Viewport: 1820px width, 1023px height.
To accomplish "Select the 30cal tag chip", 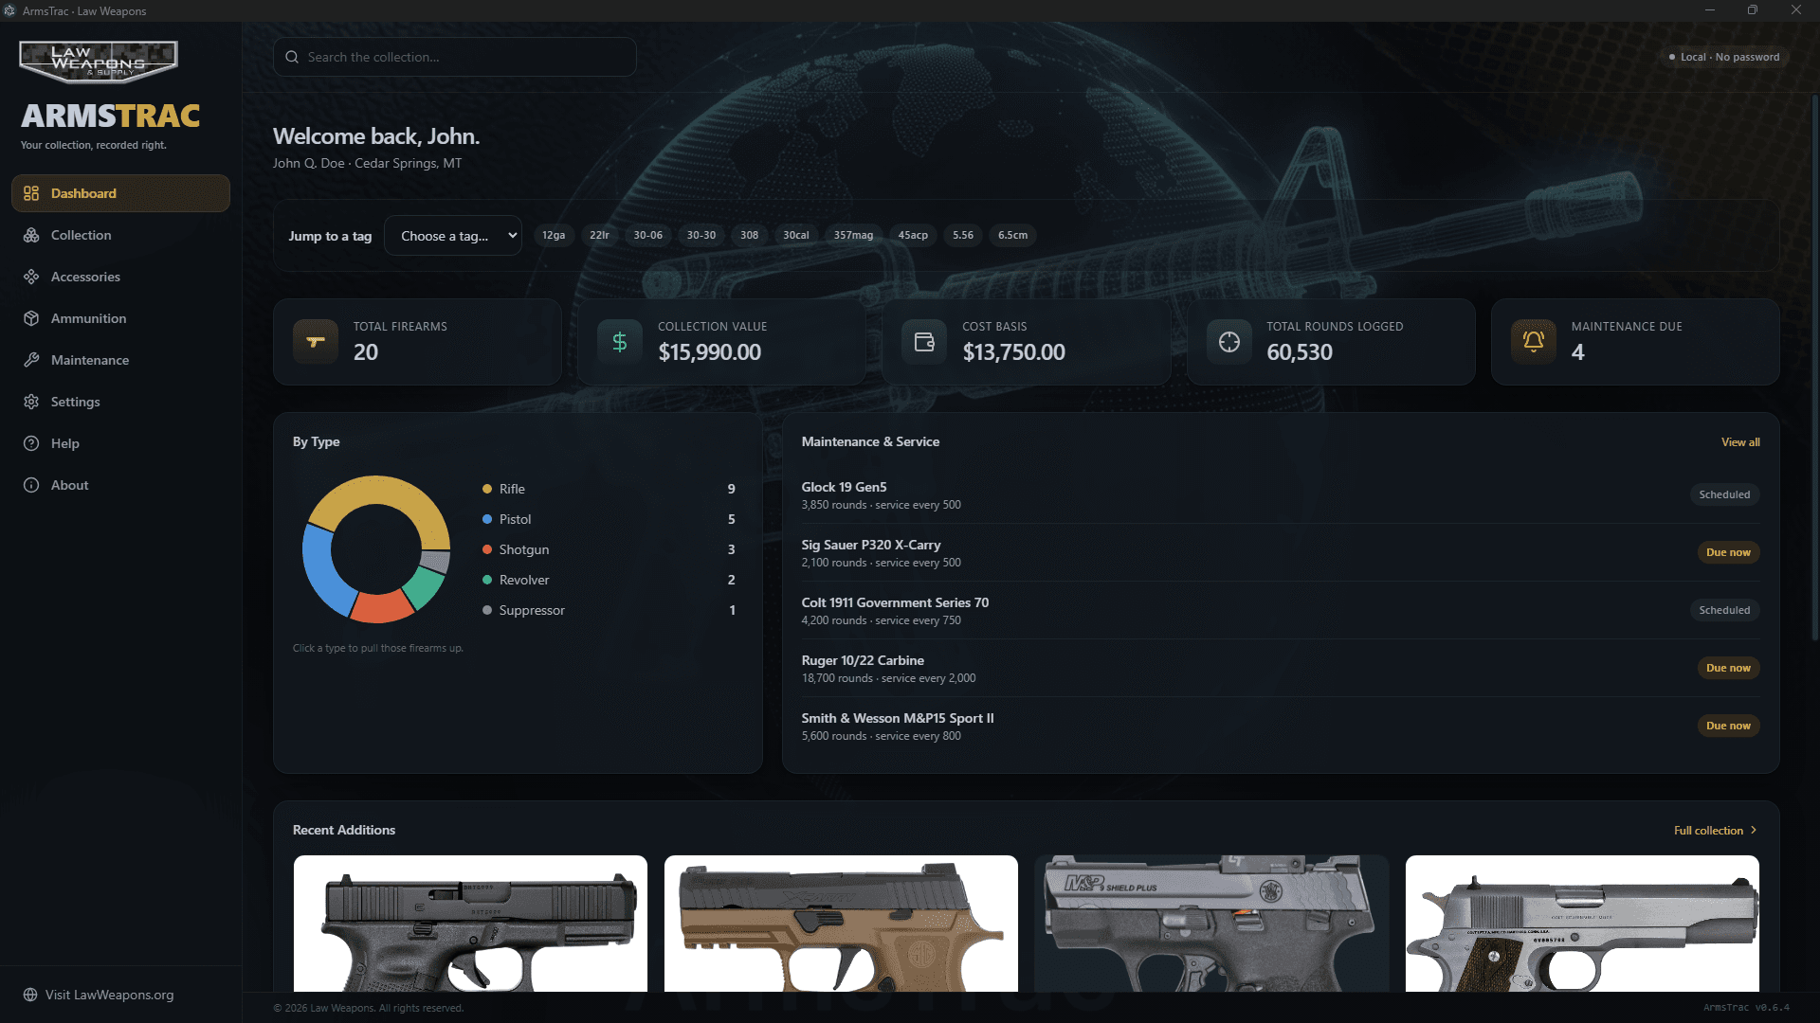I will coord(796,235).
